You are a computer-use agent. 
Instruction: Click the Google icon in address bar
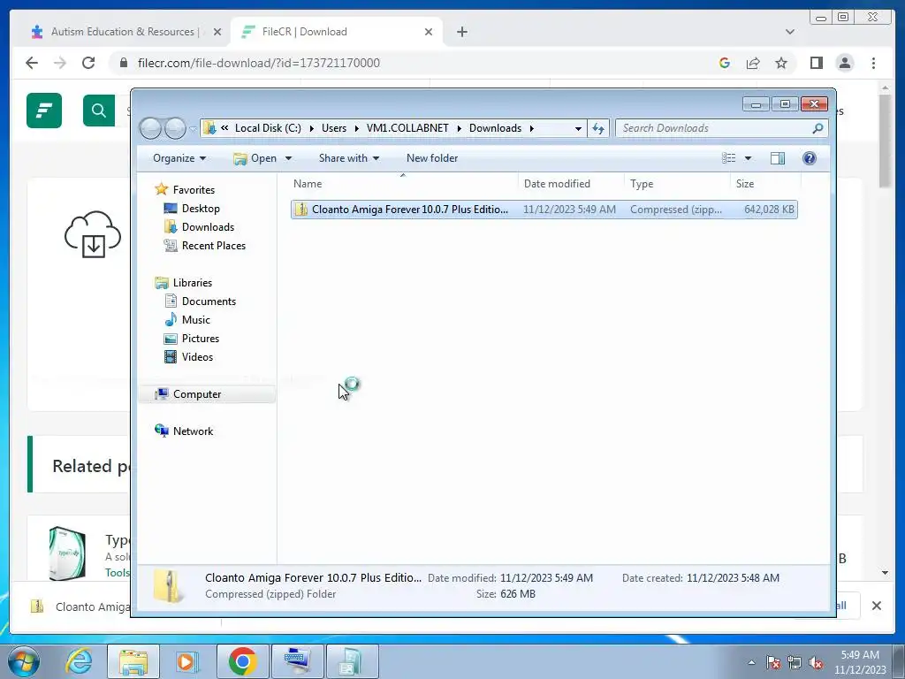click(725, 63)
